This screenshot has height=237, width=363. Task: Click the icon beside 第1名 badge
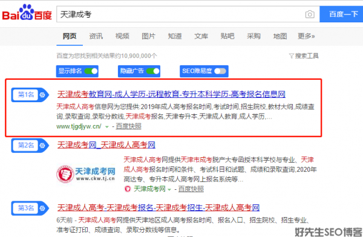(x=42, y=95)
